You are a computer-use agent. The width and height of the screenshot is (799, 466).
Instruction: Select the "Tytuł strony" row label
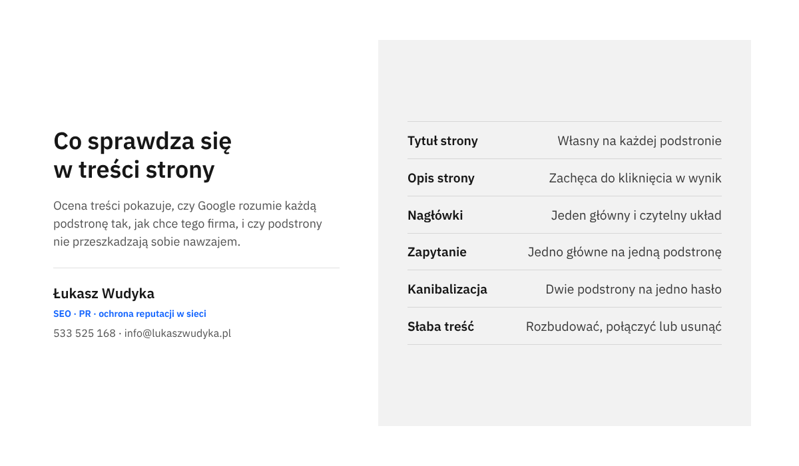[x=443, y=141]
